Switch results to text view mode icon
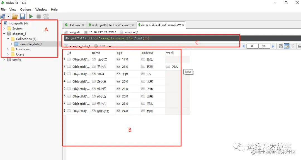This screenshot has height=160, width=301. (293, 46)
